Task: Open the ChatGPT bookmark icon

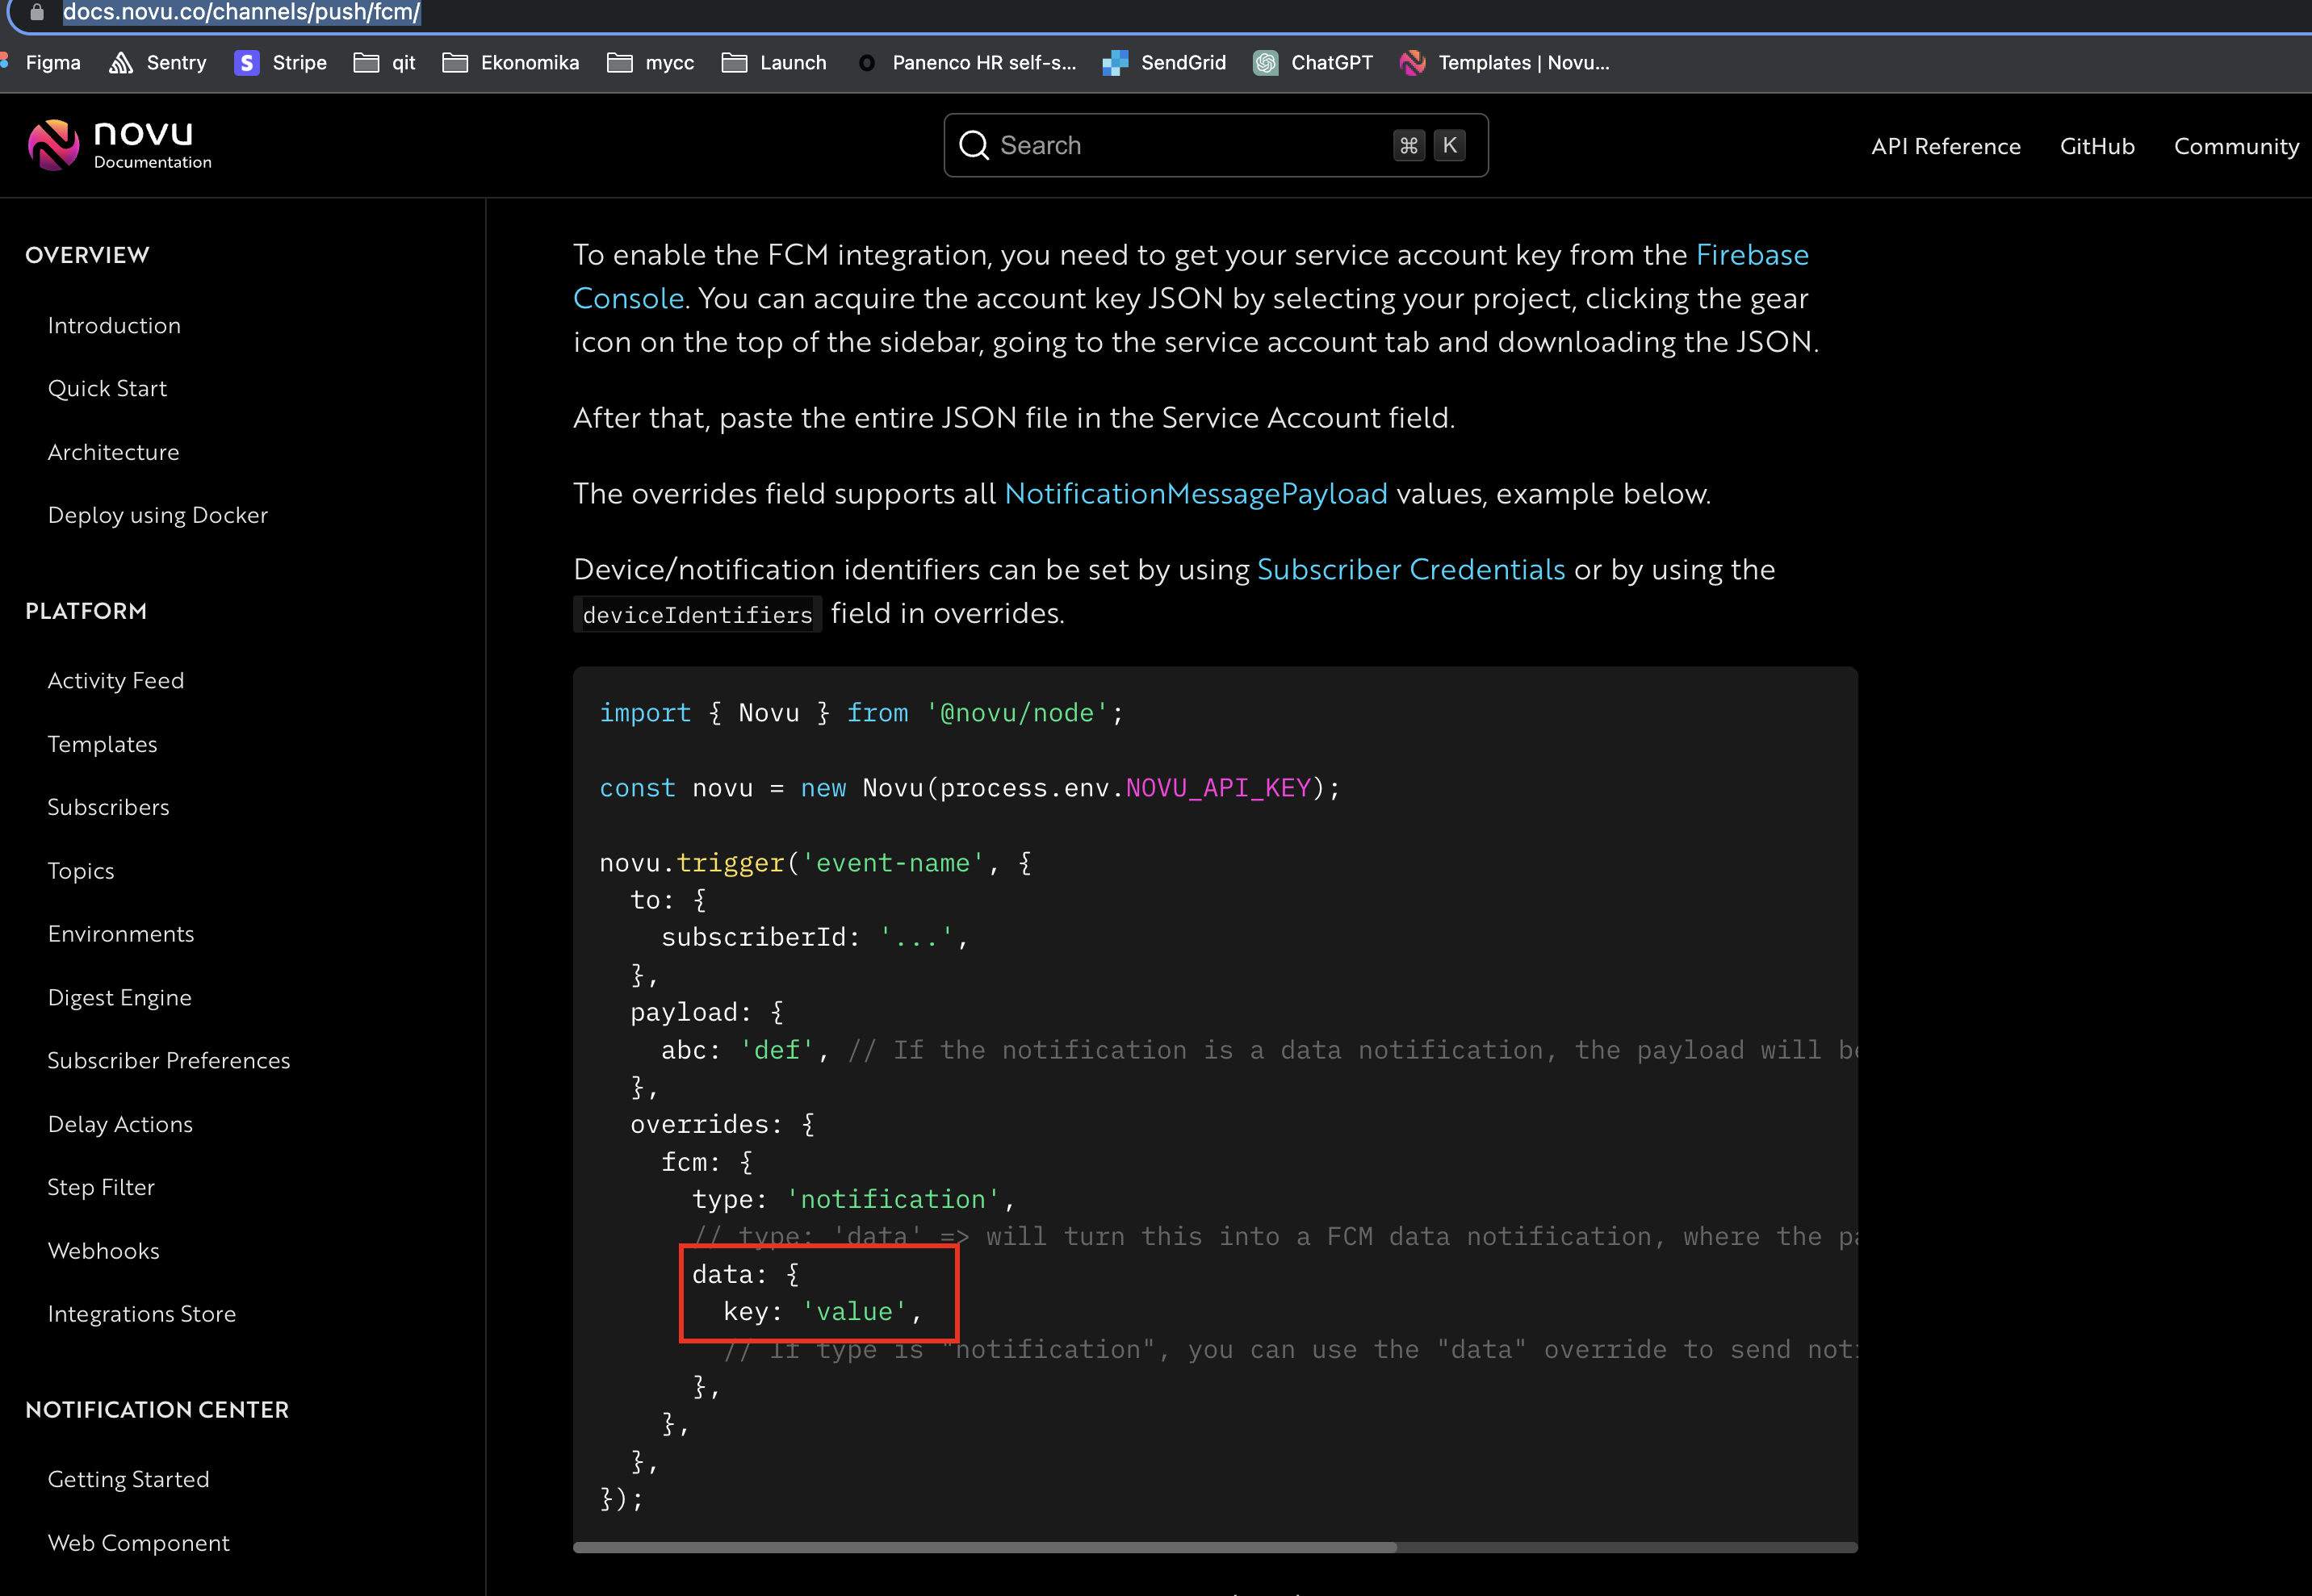Action: pos(1266,63)
